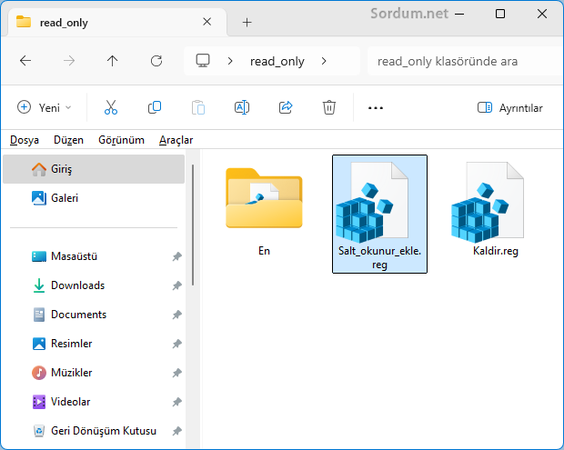Click the Rename icon in toolbar
Viewport: 564px width, 450px height.
click(242, 107)
